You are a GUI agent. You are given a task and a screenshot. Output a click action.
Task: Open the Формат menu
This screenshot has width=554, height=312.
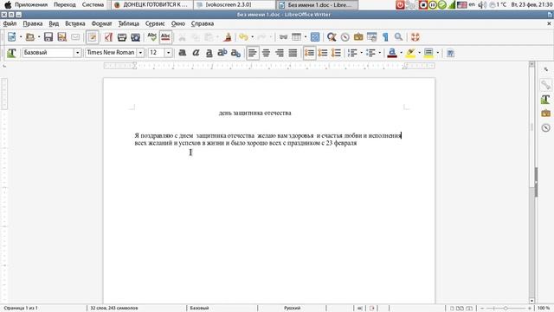[x=101, y=23]
